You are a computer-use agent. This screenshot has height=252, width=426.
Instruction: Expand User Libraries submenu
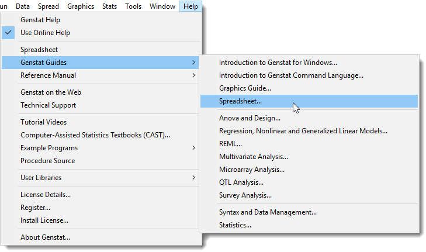102,178
